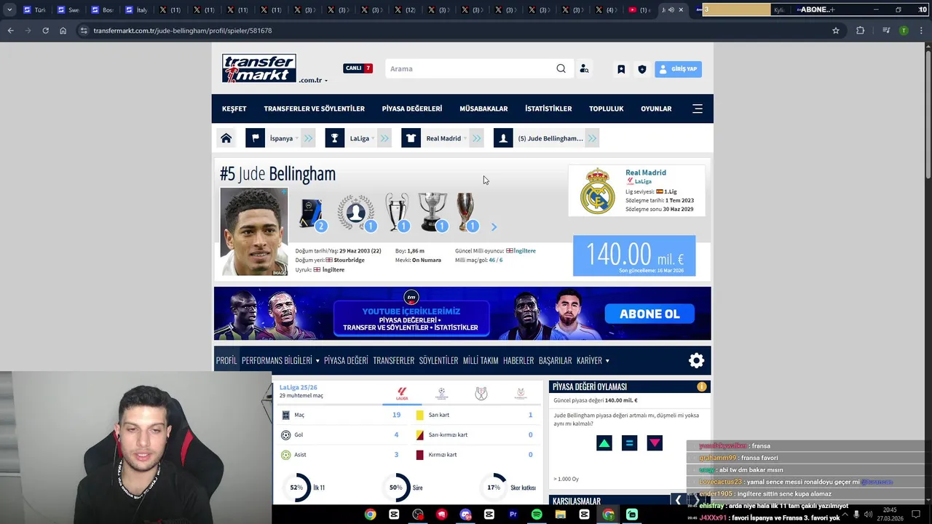Screen dimensions: 932x524
Task: Vote market value unchanged with equals icon
Action: (630, 442)
